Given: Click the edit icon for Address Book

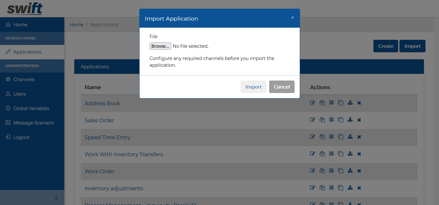Looking at the screenshot, I should pyautogui.click(x=312, y=103).
